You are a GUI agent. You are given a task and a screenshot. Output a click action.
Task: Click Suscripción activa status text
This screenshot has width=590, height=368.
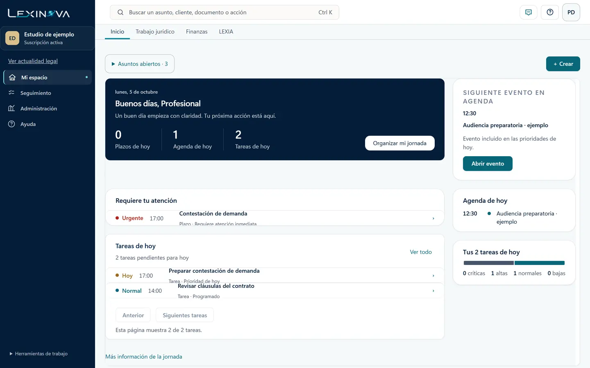43,43
